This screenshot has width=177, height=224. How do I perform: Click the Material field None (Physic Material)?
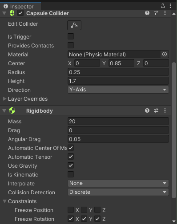click(114, 55)
